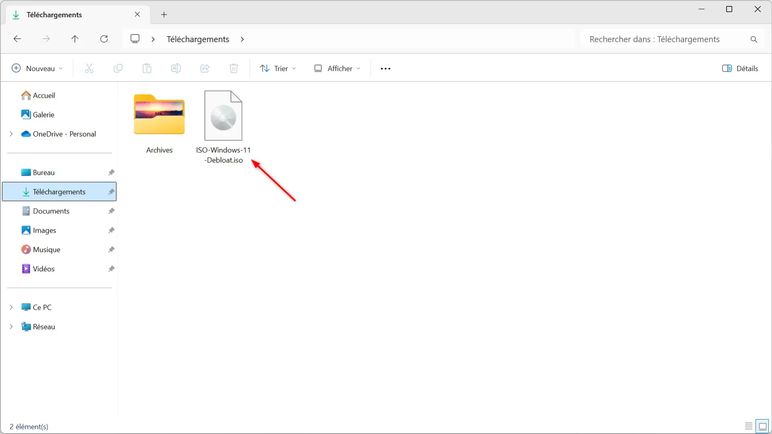Select Téléchargements folder in sidebar
The width and height of the screenshot is (772, 434).
click(59, 191)
